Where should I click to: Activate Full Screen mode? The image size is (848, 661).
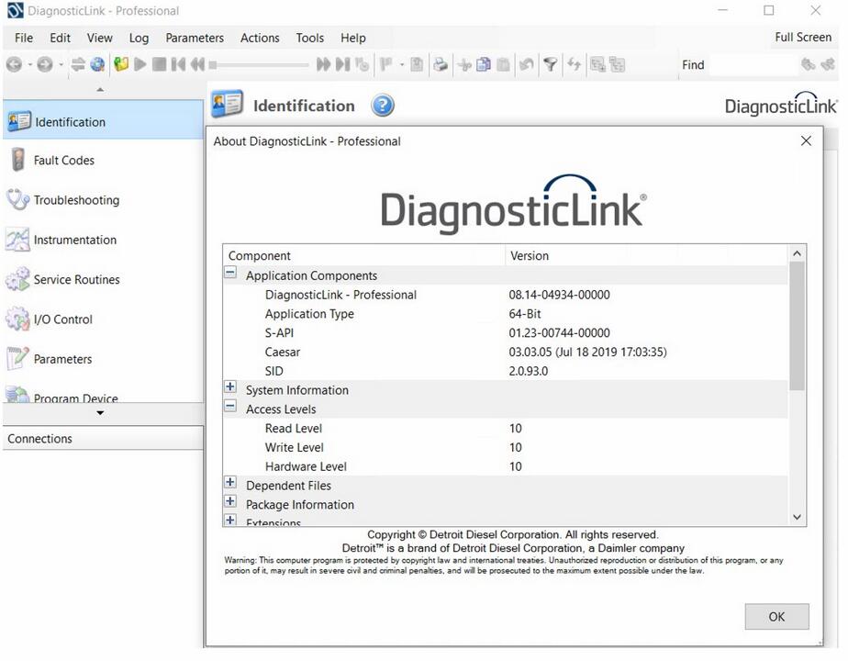(x=802, y=37)
